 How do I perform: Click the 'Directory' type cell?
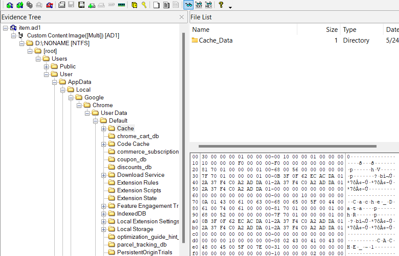click(356, 40)
